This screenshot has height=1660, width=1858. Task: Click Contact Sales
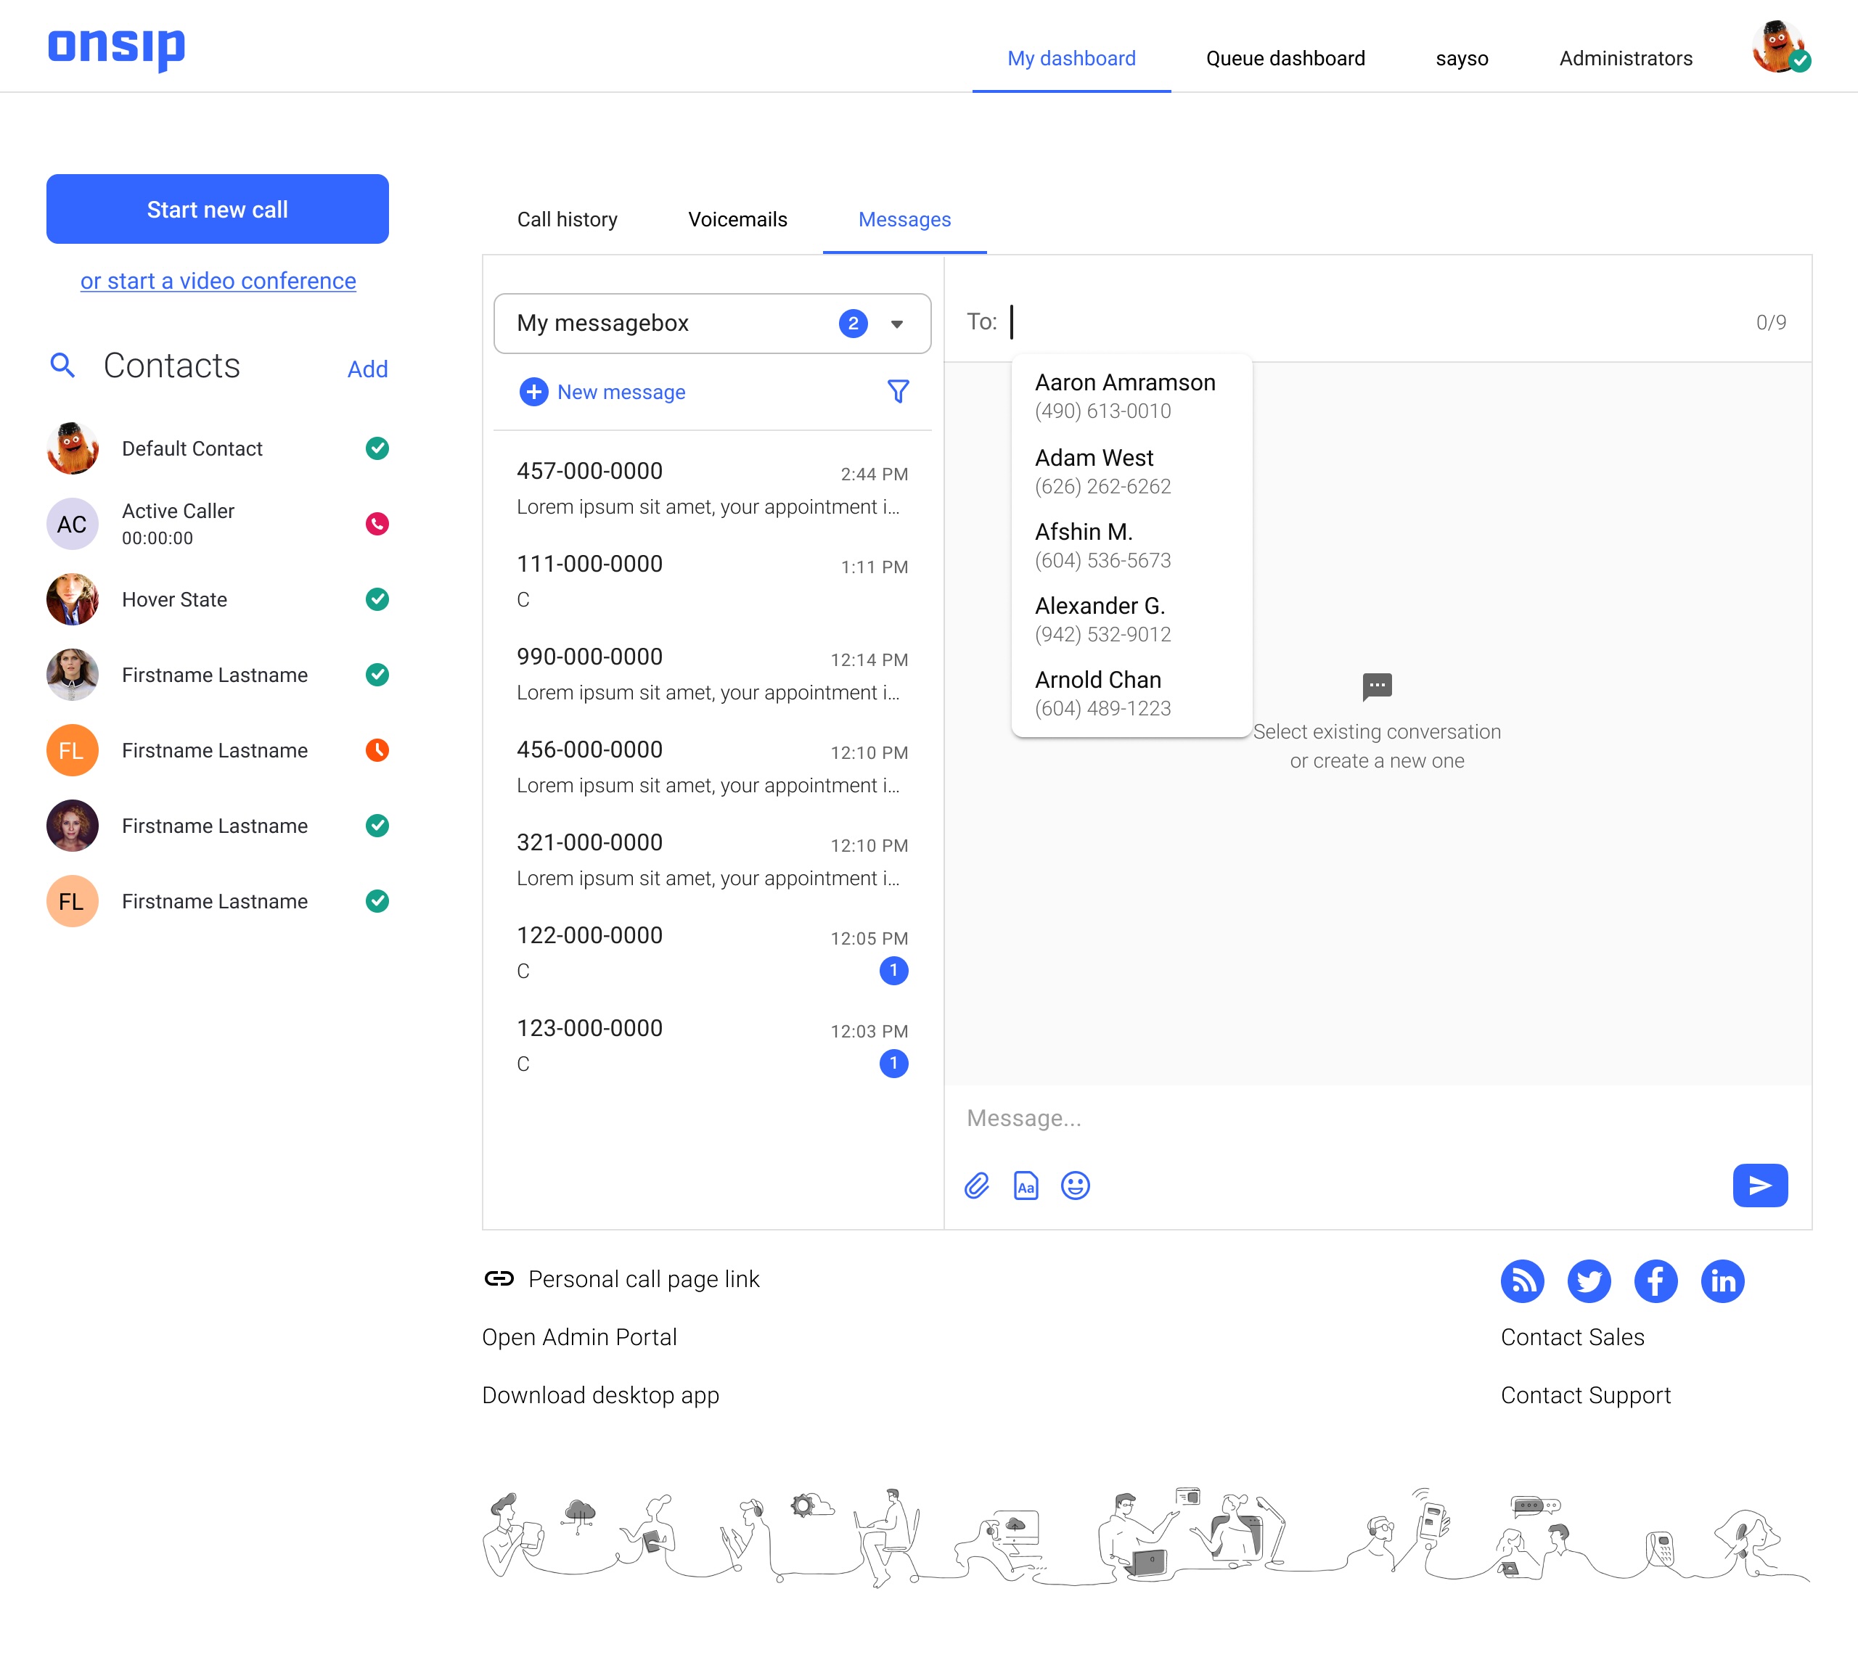pyautogui.click(x=1572, y=1337)
